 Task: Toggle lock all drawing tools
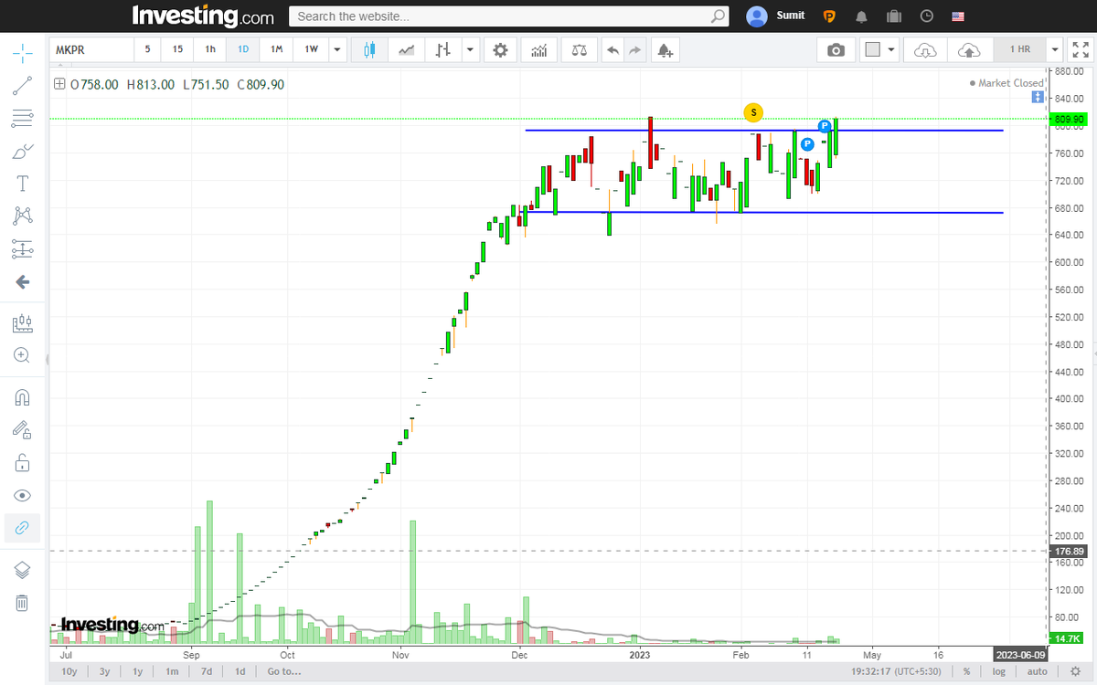(x=22, y=462)
